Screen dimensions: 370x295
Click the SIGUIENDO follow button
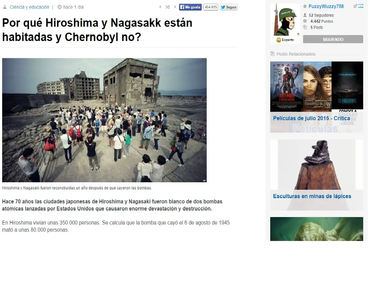coord(333,39)
